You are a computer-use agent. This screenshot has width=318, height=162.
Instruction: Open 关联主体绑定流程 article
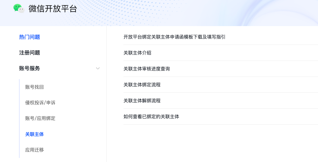(x=142, y=85)
